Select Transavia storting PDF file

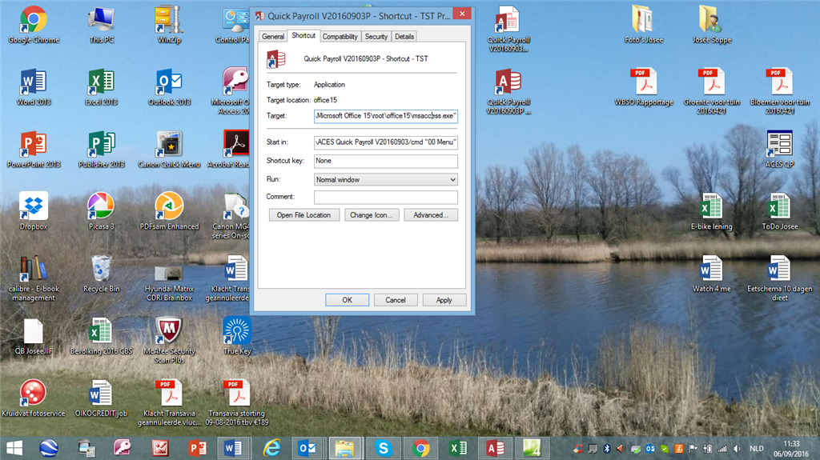click(x=237, y=402)
